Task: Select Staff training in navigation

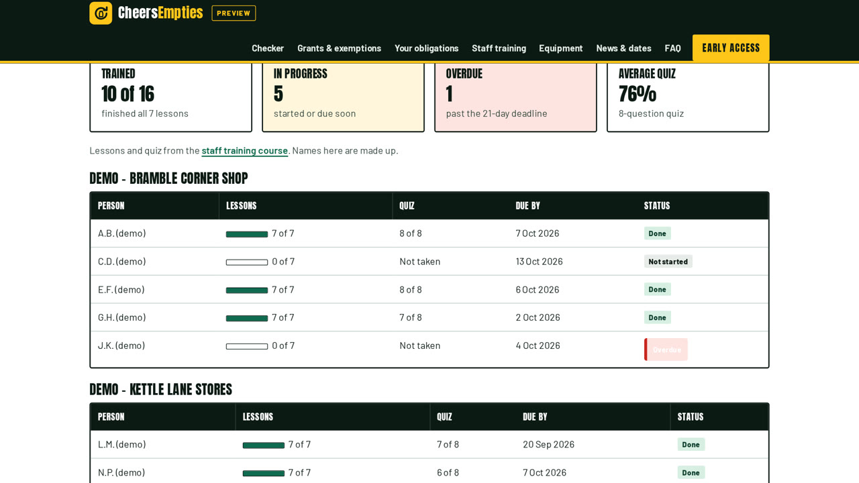Action: click(499, 48)
